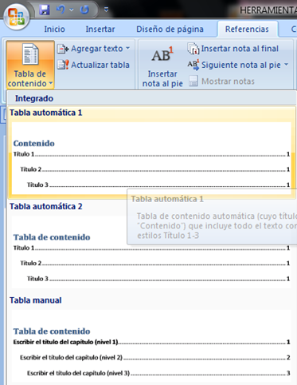Click Siguiente nota al pie

(x=234, y=65)
